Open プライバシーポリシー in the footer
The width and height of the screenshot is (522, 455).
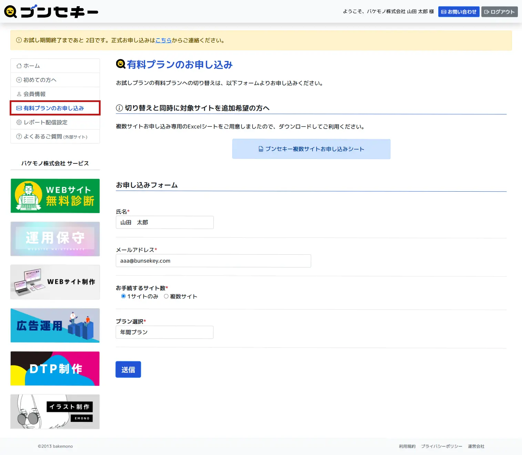pyautogui.click(x=442, y=446)
